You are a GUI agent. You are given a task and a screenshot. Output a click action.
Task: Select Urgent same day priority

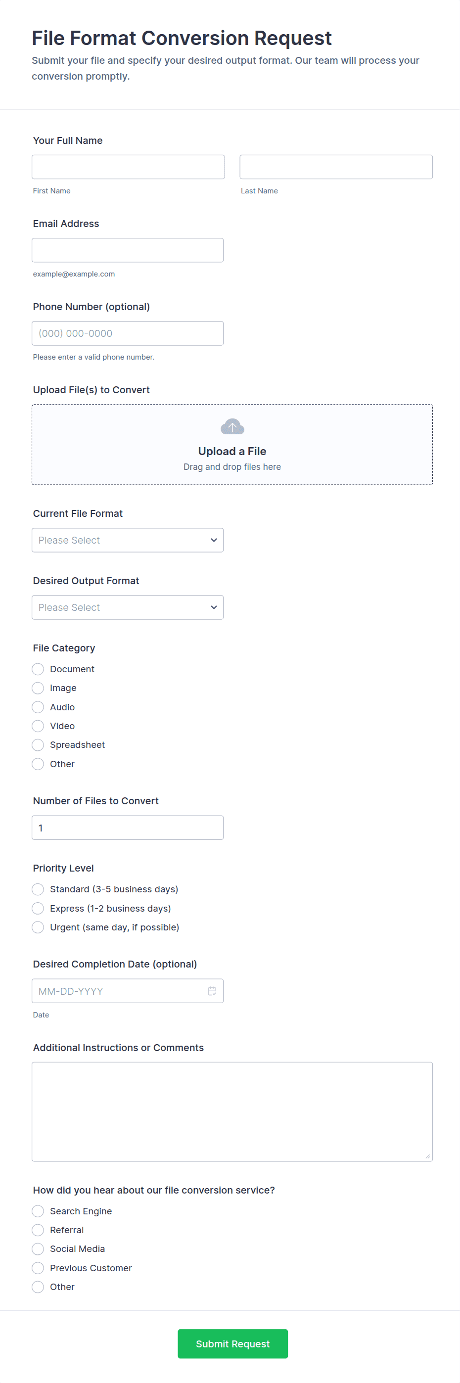point(38,927)
